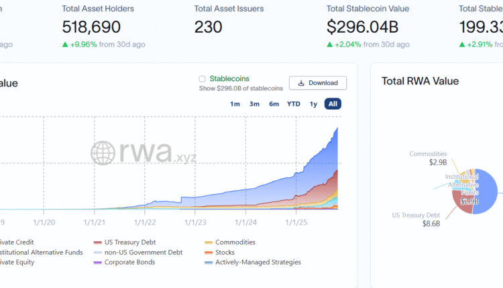Click the Stocks legend marker
503x288 pixels.
click(209, 253)
